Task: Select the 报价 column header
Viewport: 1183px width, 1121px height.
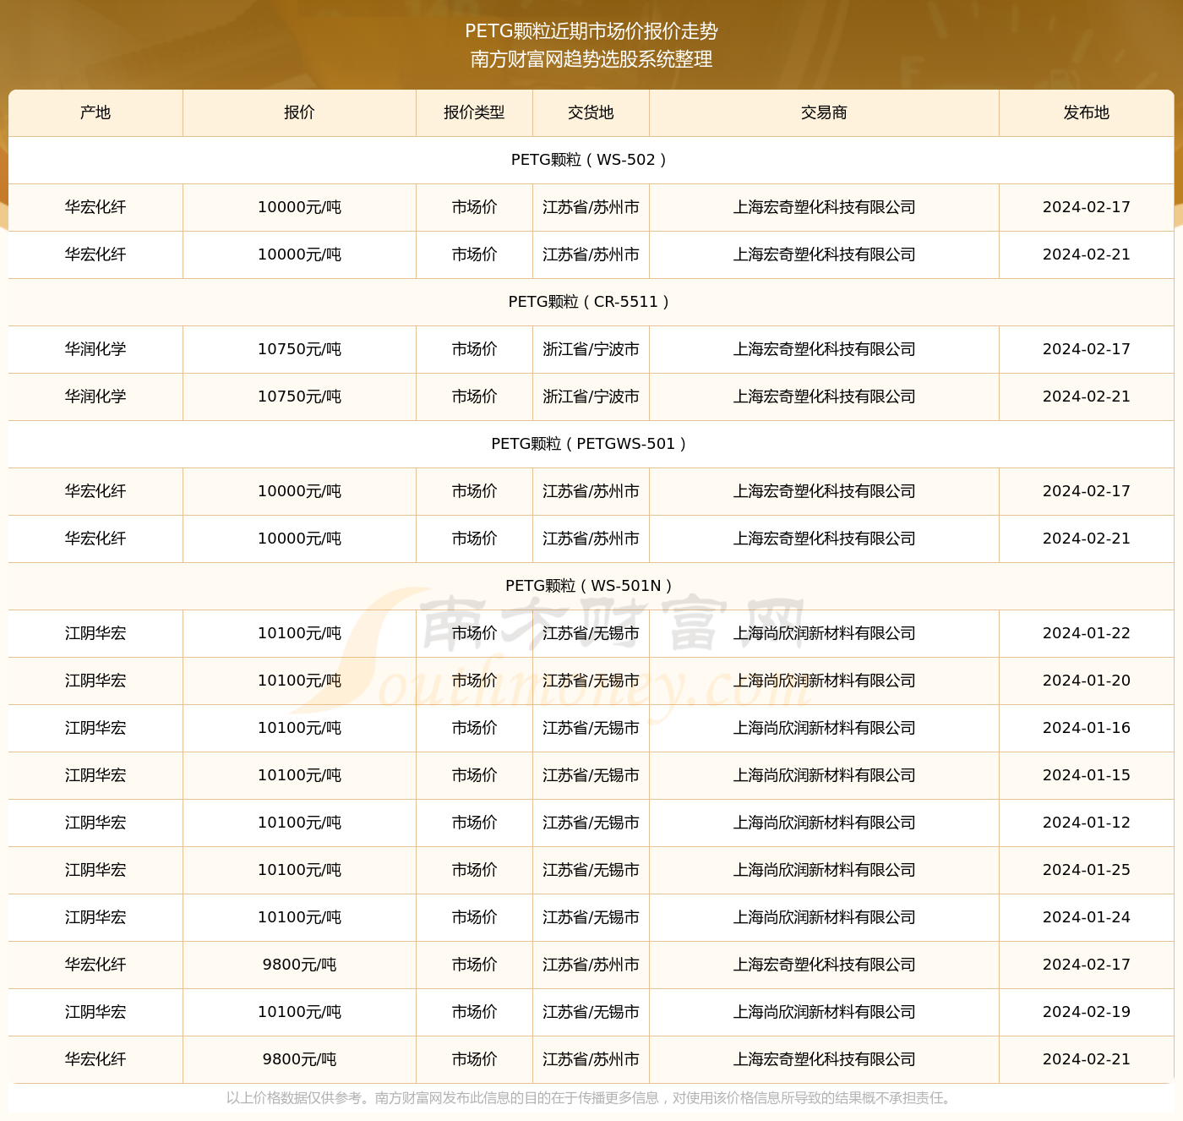Action: [300, 112]
